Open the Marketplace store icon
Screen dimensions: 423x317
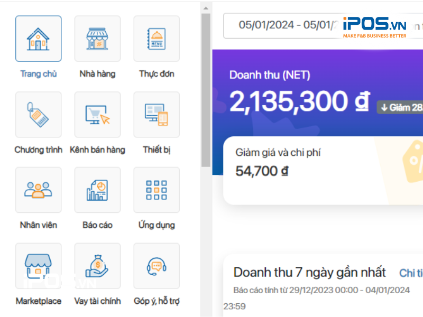click(38, 266)
